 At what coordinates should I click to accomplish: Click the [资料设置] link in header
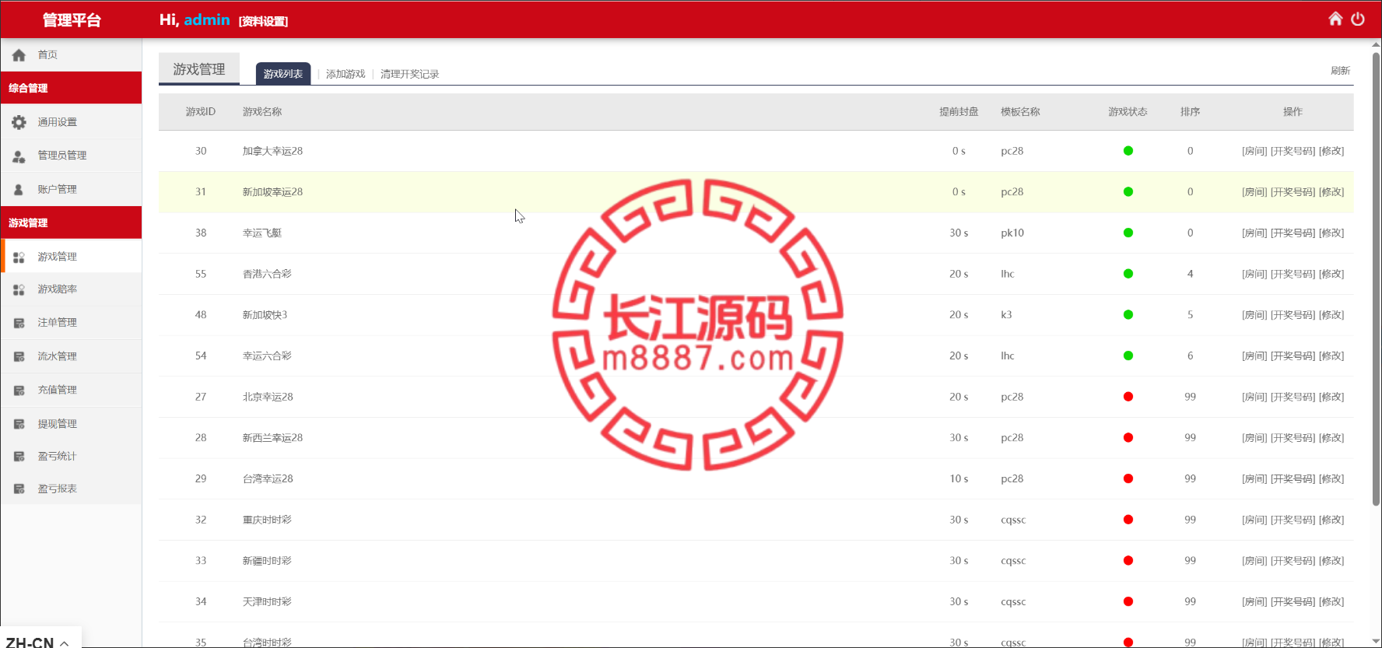[x=263, y=21]
